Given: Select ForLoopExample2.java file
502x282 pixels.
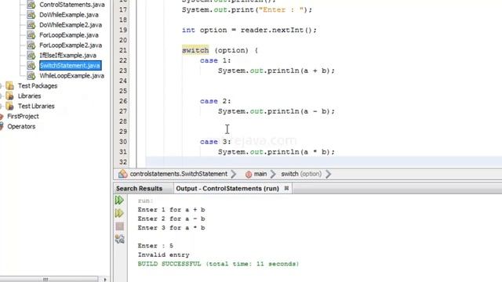Looking at the screenshot, I should (x=71, y=45).
